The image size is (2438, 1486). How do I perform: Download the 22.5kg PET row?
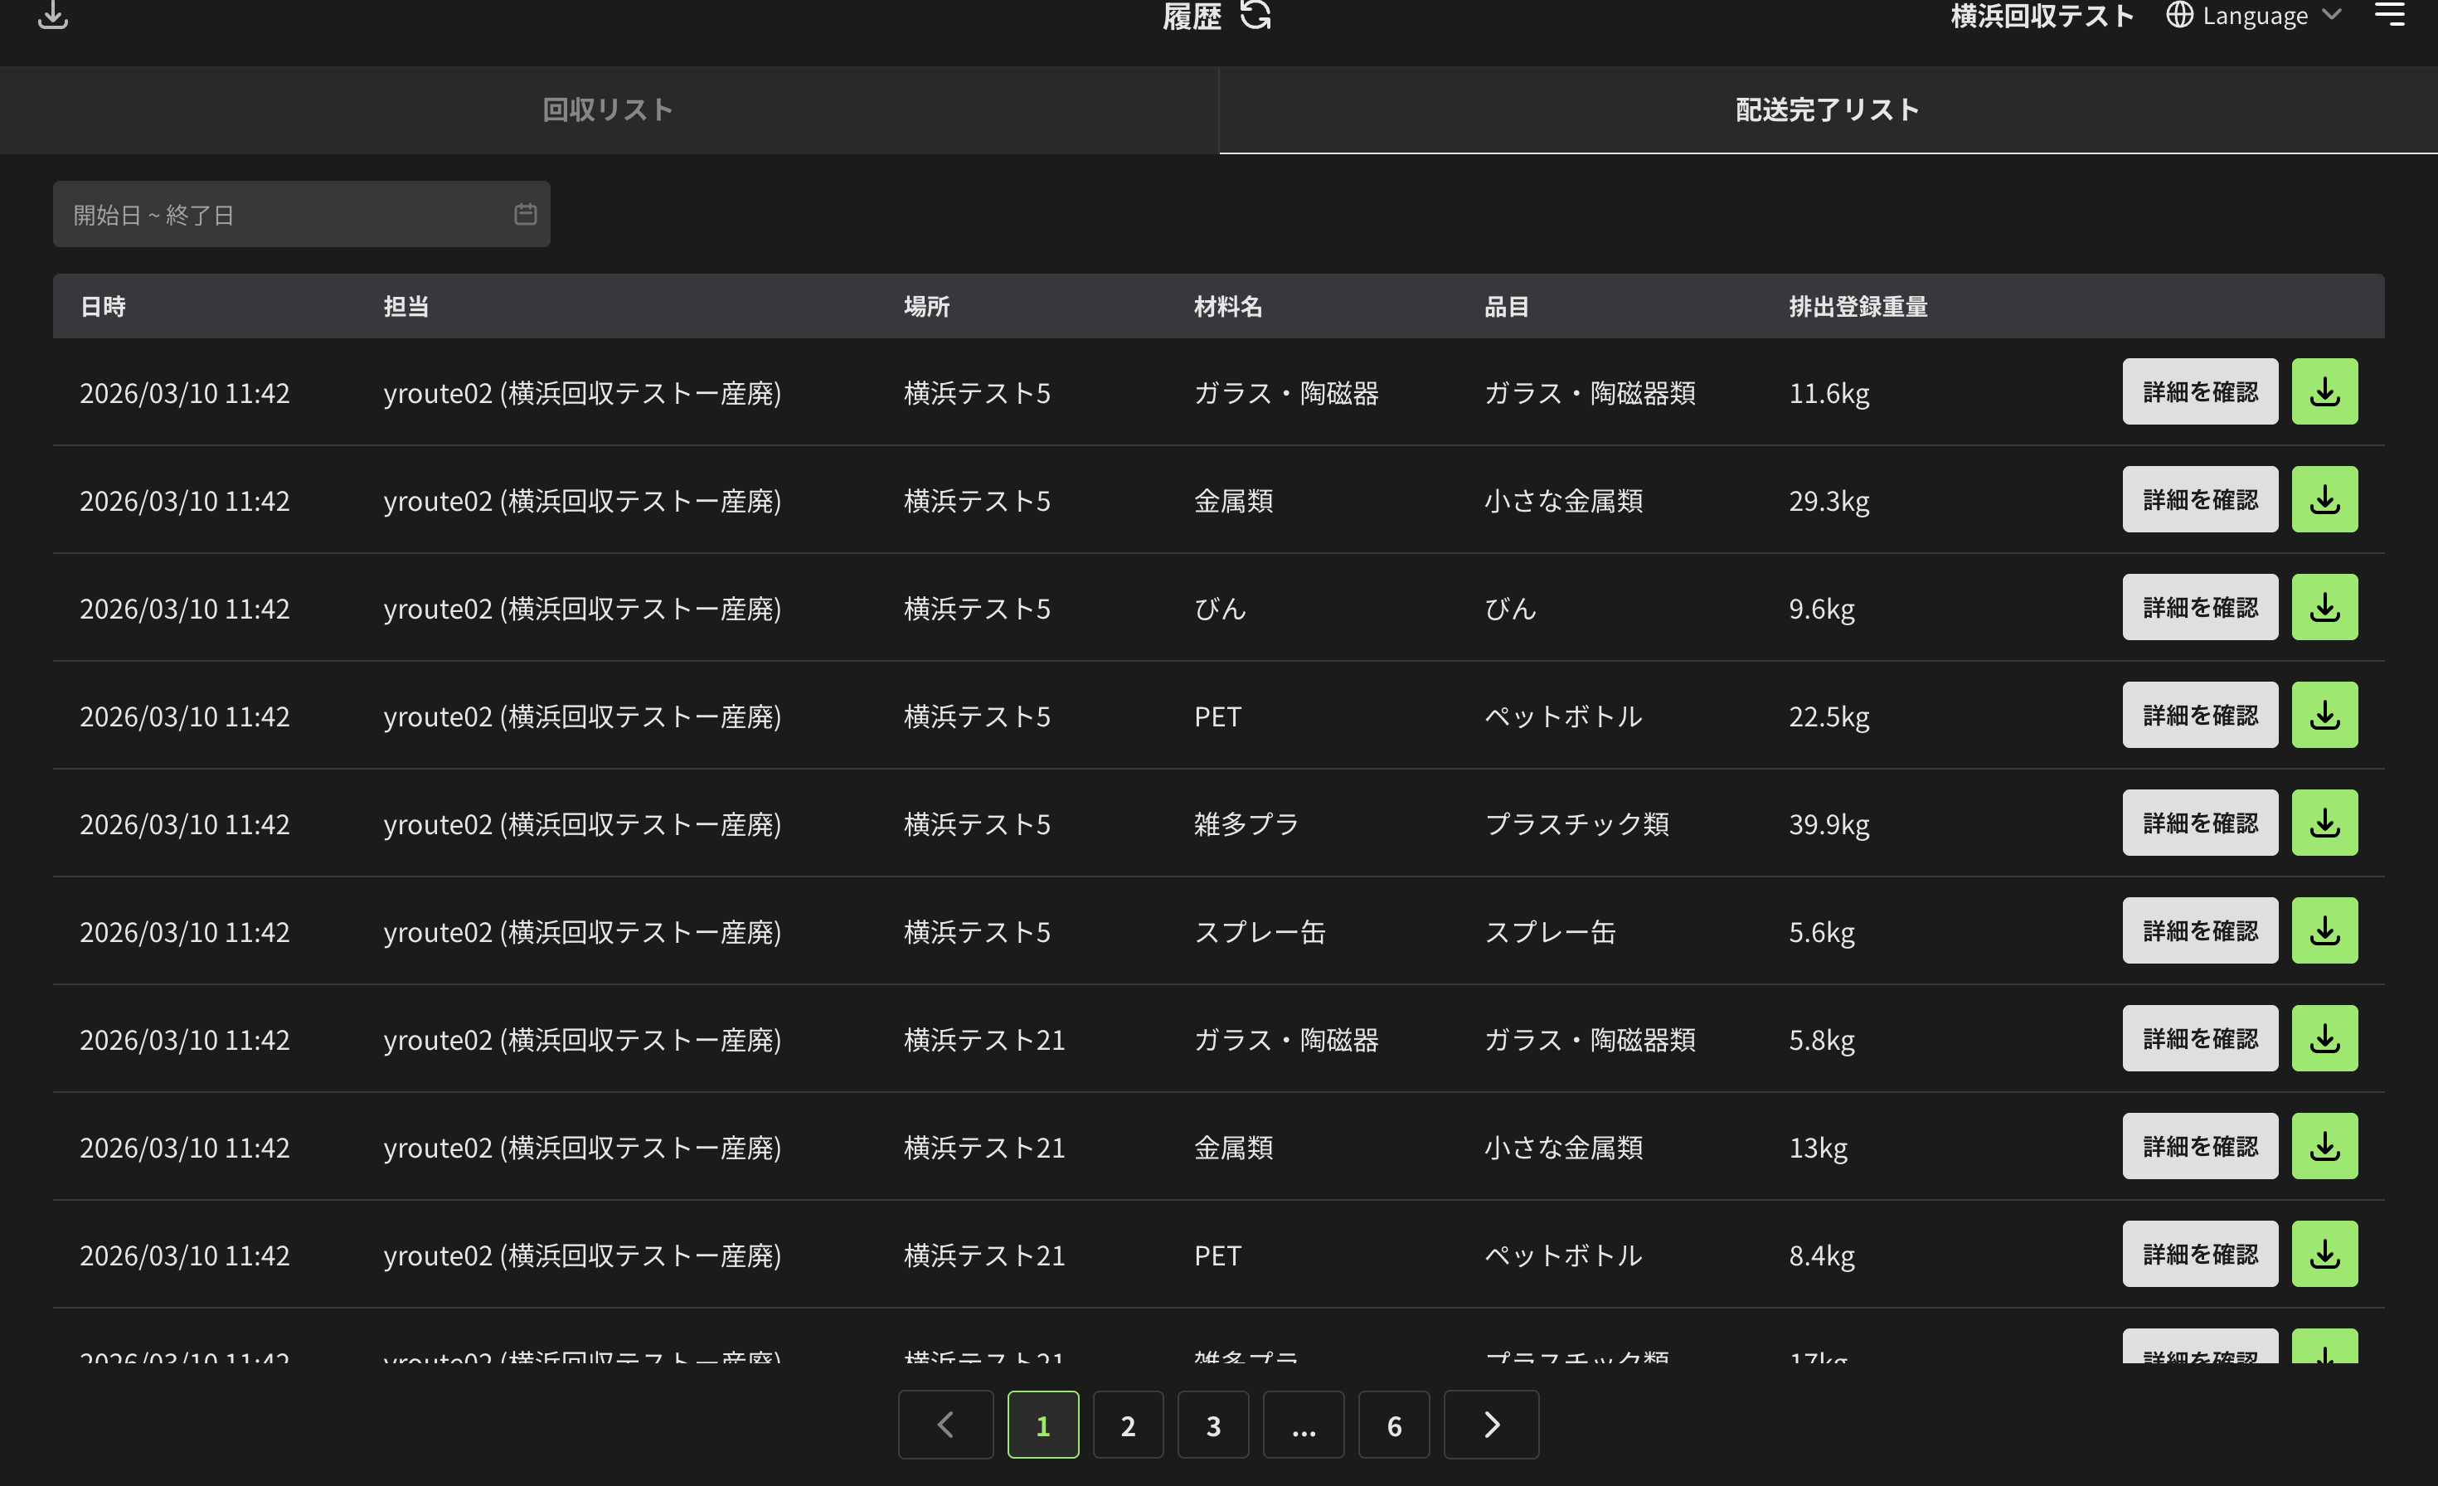(2325, 716)
